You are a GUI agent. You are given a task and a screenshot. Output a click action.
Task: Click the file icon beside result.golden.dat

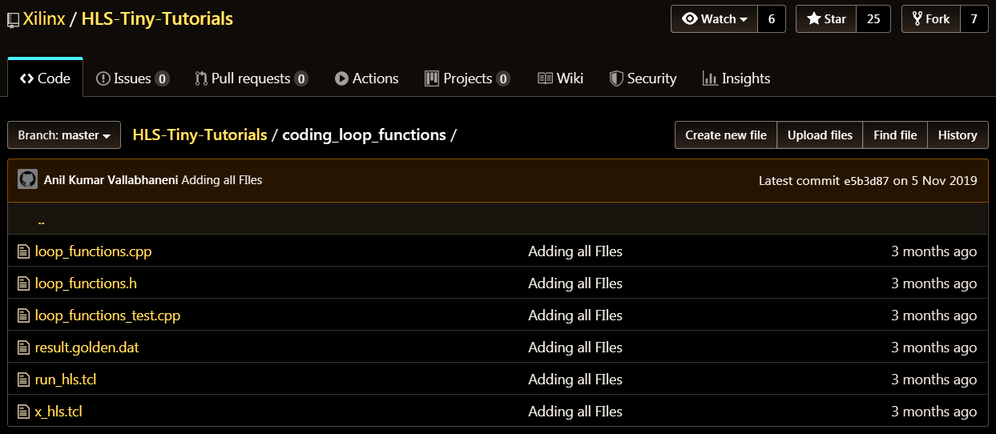[x=23, y=348]
